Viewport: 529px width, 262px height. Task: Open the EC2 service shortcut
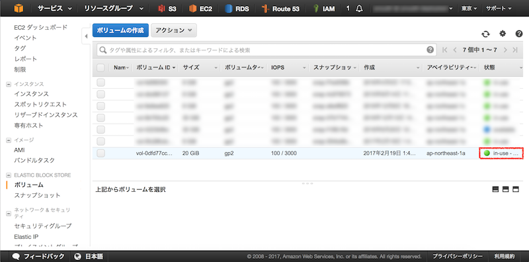click(200, 9)
